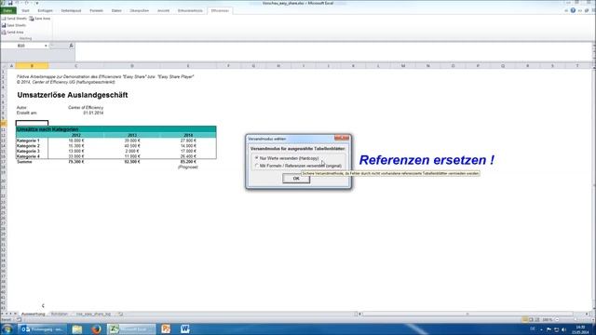Click the zoom slider in status bar

pyautogui.click(x=576, y=320)
